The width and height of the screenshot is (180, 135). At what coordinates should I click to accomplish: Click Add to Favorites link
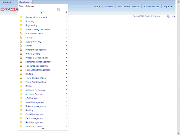[x=151, y=6]
